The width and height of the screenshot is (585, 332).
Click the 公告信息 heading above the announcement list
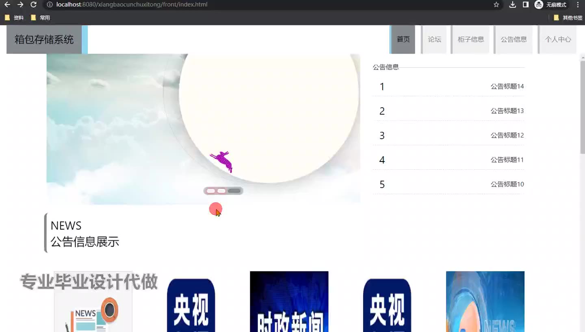(386, 67)
